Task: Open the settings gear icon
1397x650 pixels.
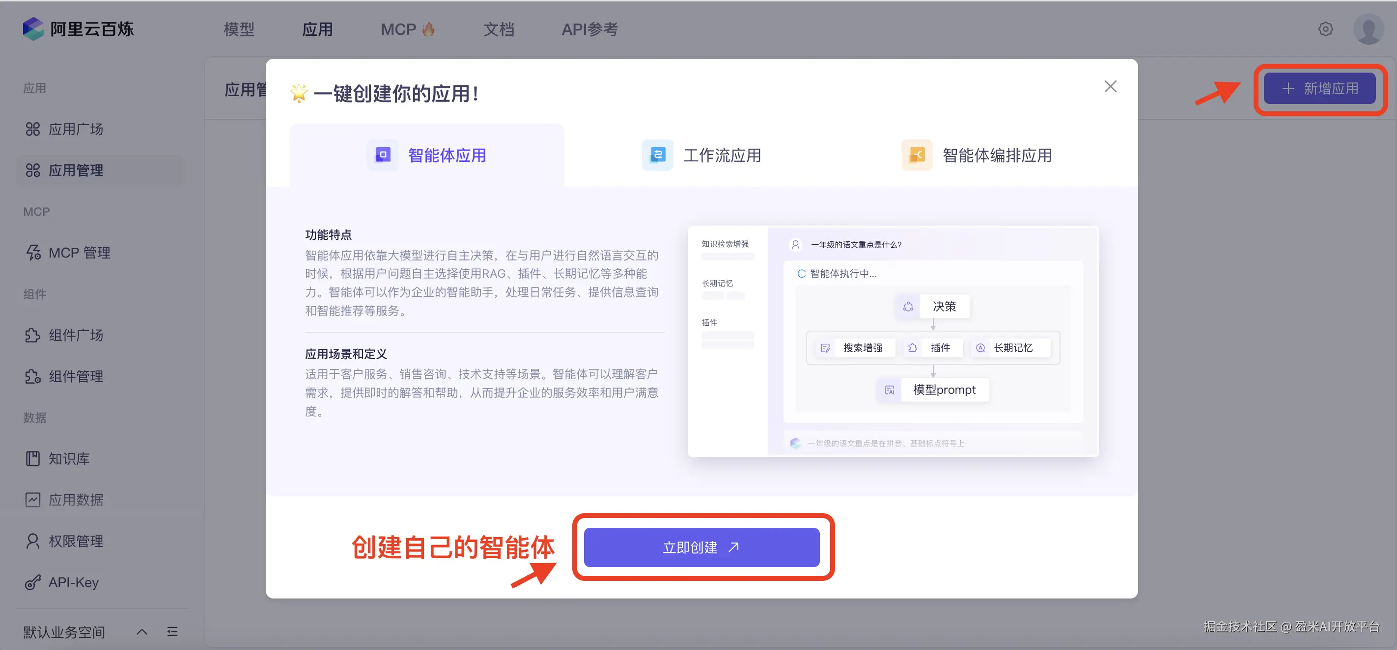Action: click(1325, 29)
